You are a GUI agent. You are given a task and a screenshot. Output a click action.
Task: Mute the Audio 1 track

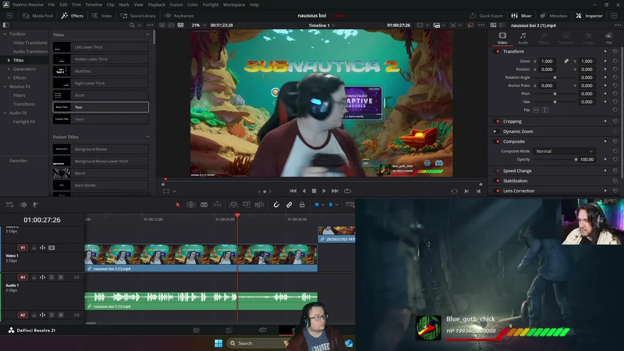coord(60,277)
